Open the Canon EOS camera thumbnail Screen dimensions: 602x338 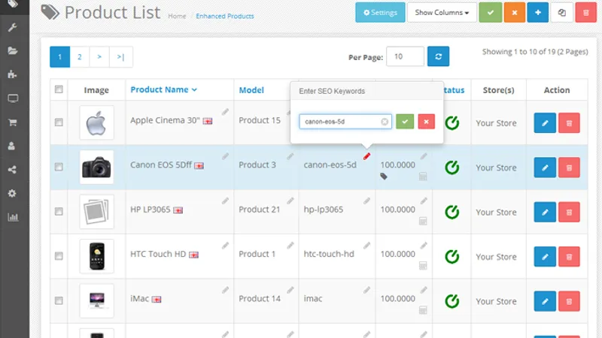(97, 167)
